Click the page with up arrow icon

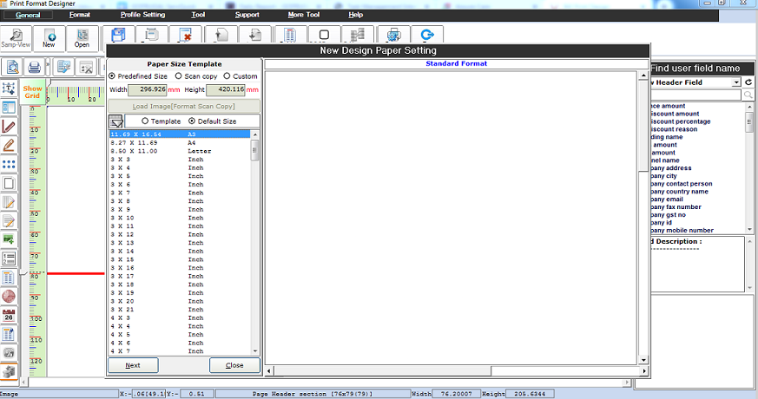(221, 35)
